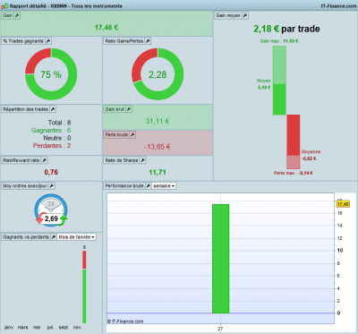Click the Neutre : 0 line
The image size is (358, 334).
pos(57,138)
